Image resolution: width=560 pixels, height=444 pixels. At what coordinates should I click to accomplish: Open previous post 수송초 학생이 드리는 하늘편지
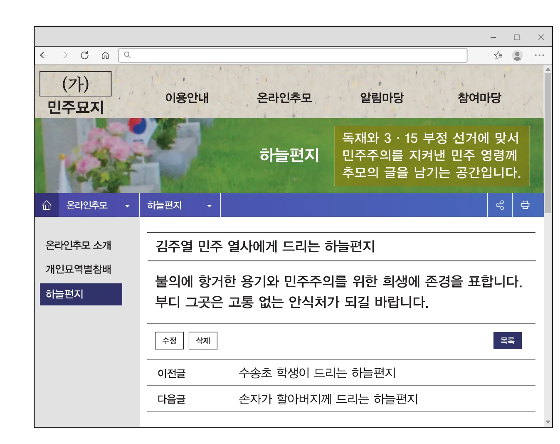pyautogui.click(x=317, y=373)
